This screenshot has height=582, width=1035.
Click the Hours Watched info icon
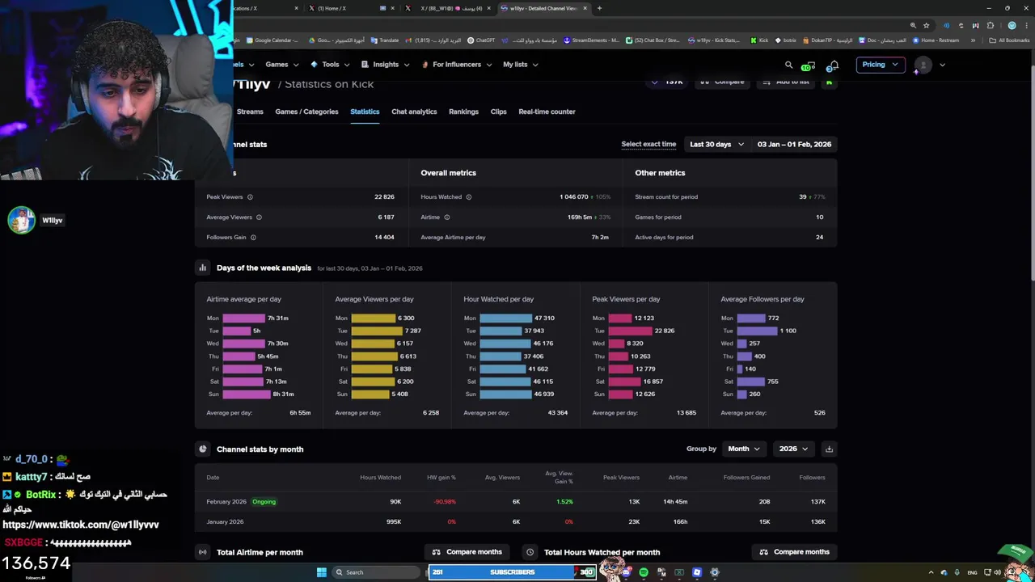click(468, 197)
